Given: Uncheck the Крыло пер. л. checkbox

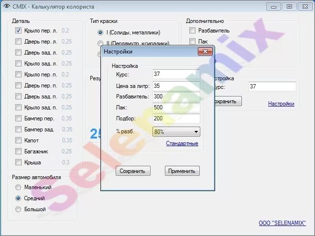Looking at the screenshot, I should [x=18, y=31].
